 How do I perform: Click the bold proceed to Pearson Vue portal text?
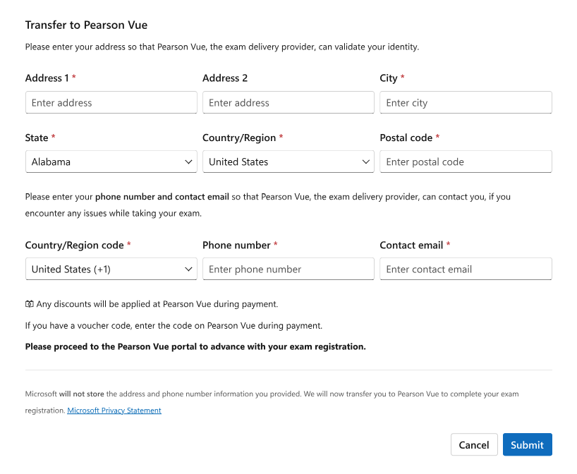195,346
